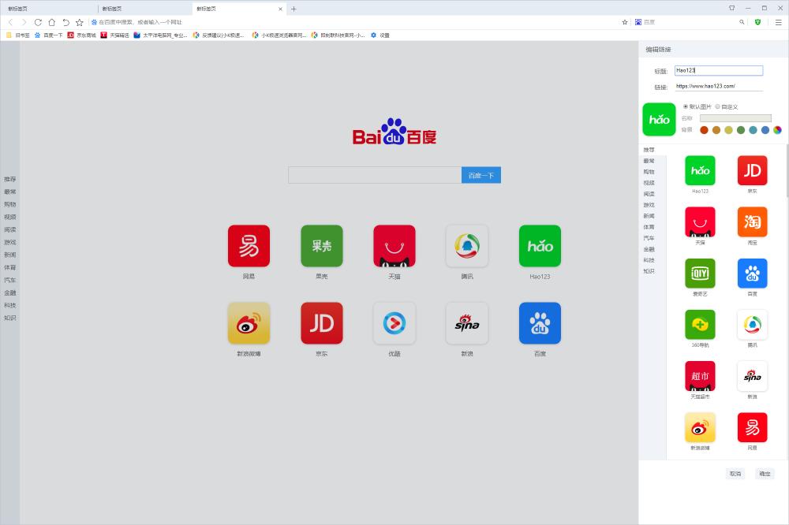Open the 新浪微博 tile on the page grid
Screen dimensions: 789x525
(249, 323)
